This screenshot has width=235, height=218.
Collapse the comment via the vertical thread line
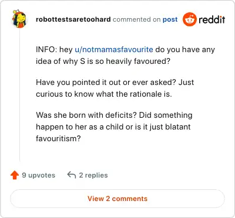pyautogui.click(x=19, y=95)
